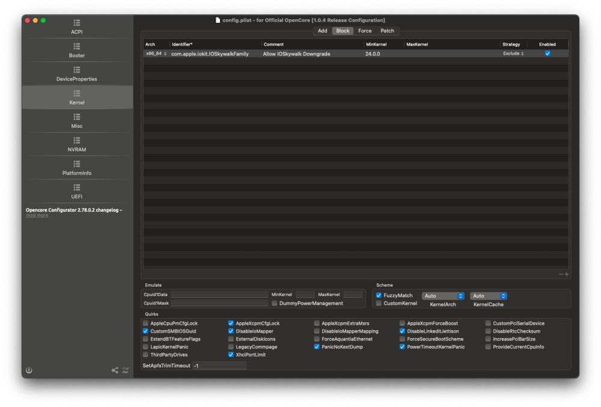Open the KernelCache Auto dropdown
This screenshot has width=601, height=407.
(488, 296)
